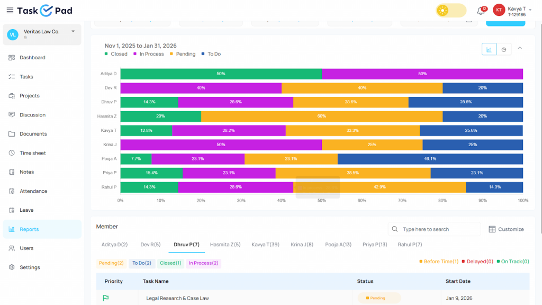Expand the Veritas Law Co. workspace dropdown
542x305 pixels.
(x=73, y=32)
